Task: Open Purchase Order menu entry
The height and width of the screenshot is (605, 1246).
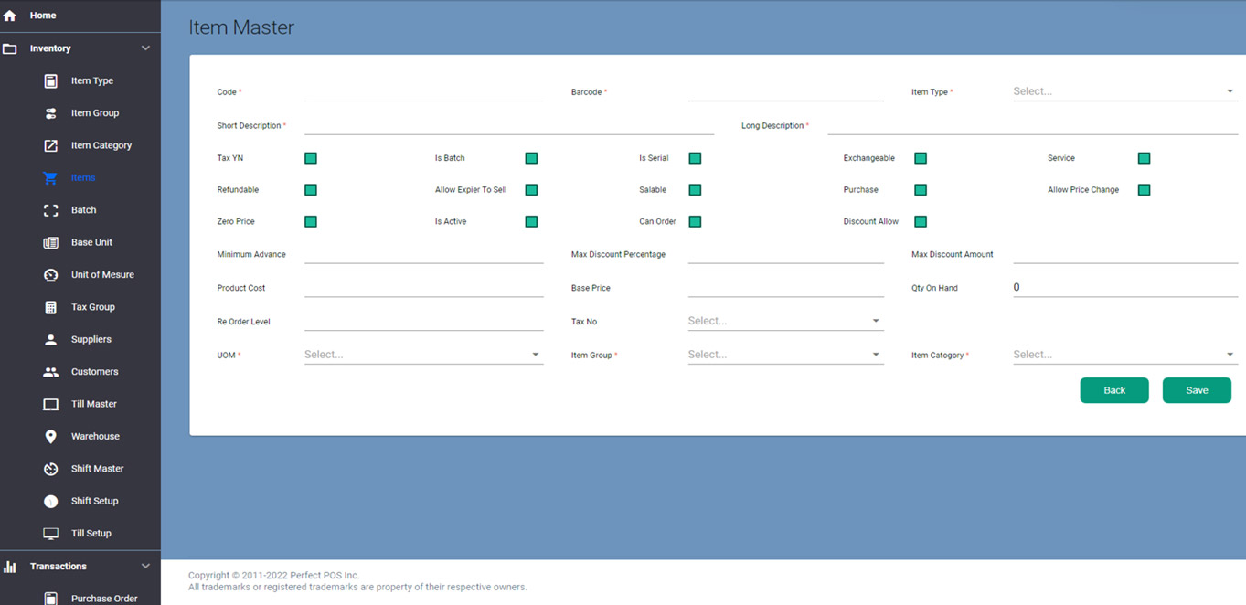Action: pos(104,599)
